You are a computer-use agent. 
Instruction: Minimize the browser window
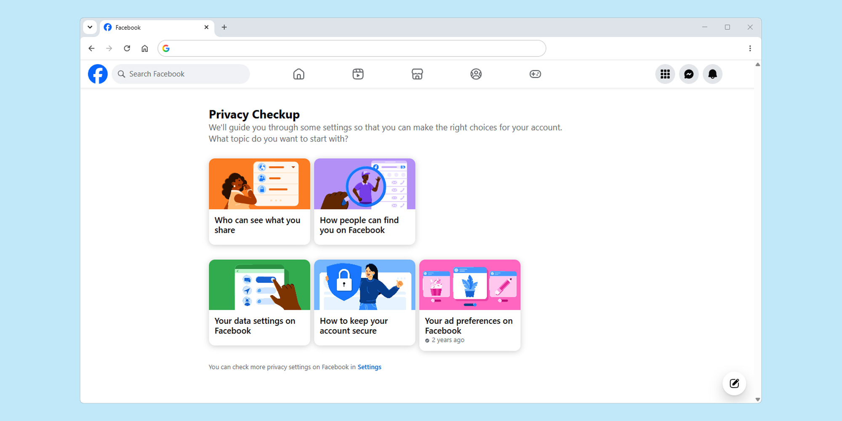tap(704, 27)
